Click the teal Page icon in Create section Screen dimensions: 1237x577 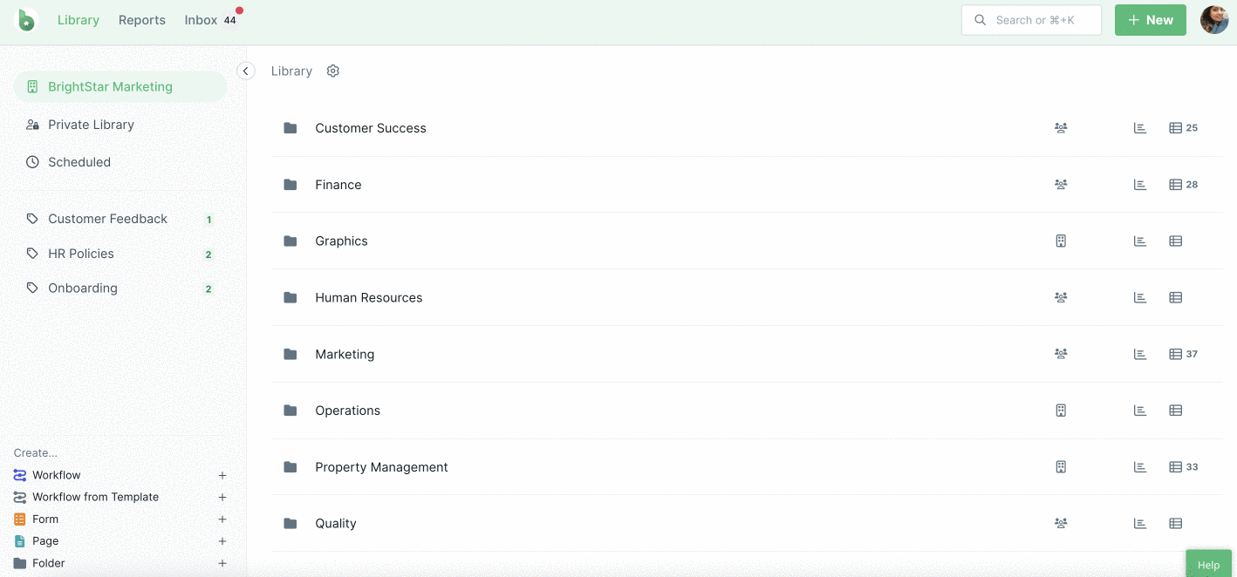[x=19, y=540]
